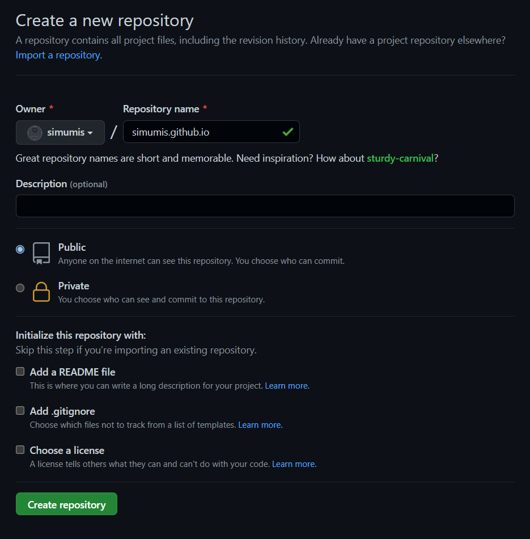Viewport: 530px width, 539px height.
Task: Open Learn more about README files
Action: (x=286, y=385)
